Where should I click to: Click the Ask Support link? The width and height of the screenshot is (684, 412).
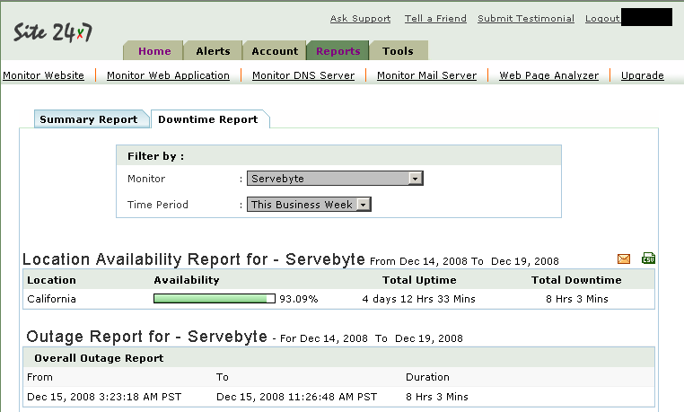click(360, 18)
